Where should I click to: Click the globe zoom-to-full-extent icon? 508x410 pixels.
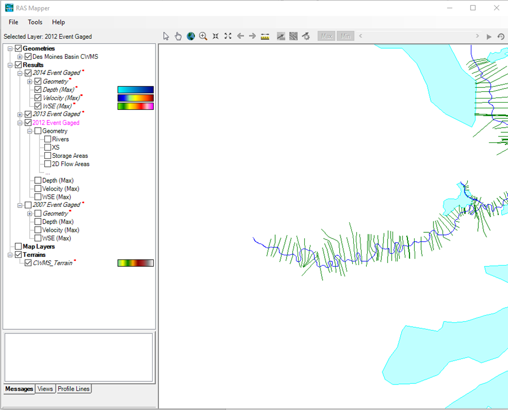click(x=191, y=36)
